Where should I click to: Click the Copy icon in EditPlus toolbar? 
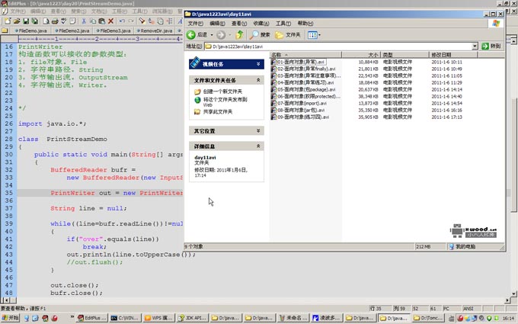93,21
